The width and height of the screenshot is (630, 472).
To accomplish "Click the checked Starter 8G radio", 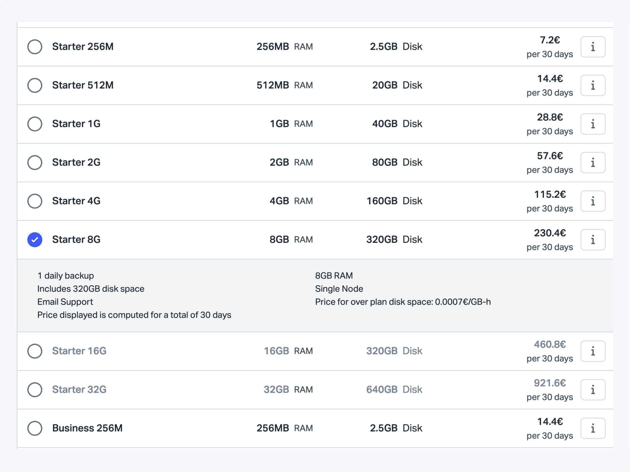I will click(35, 240).
